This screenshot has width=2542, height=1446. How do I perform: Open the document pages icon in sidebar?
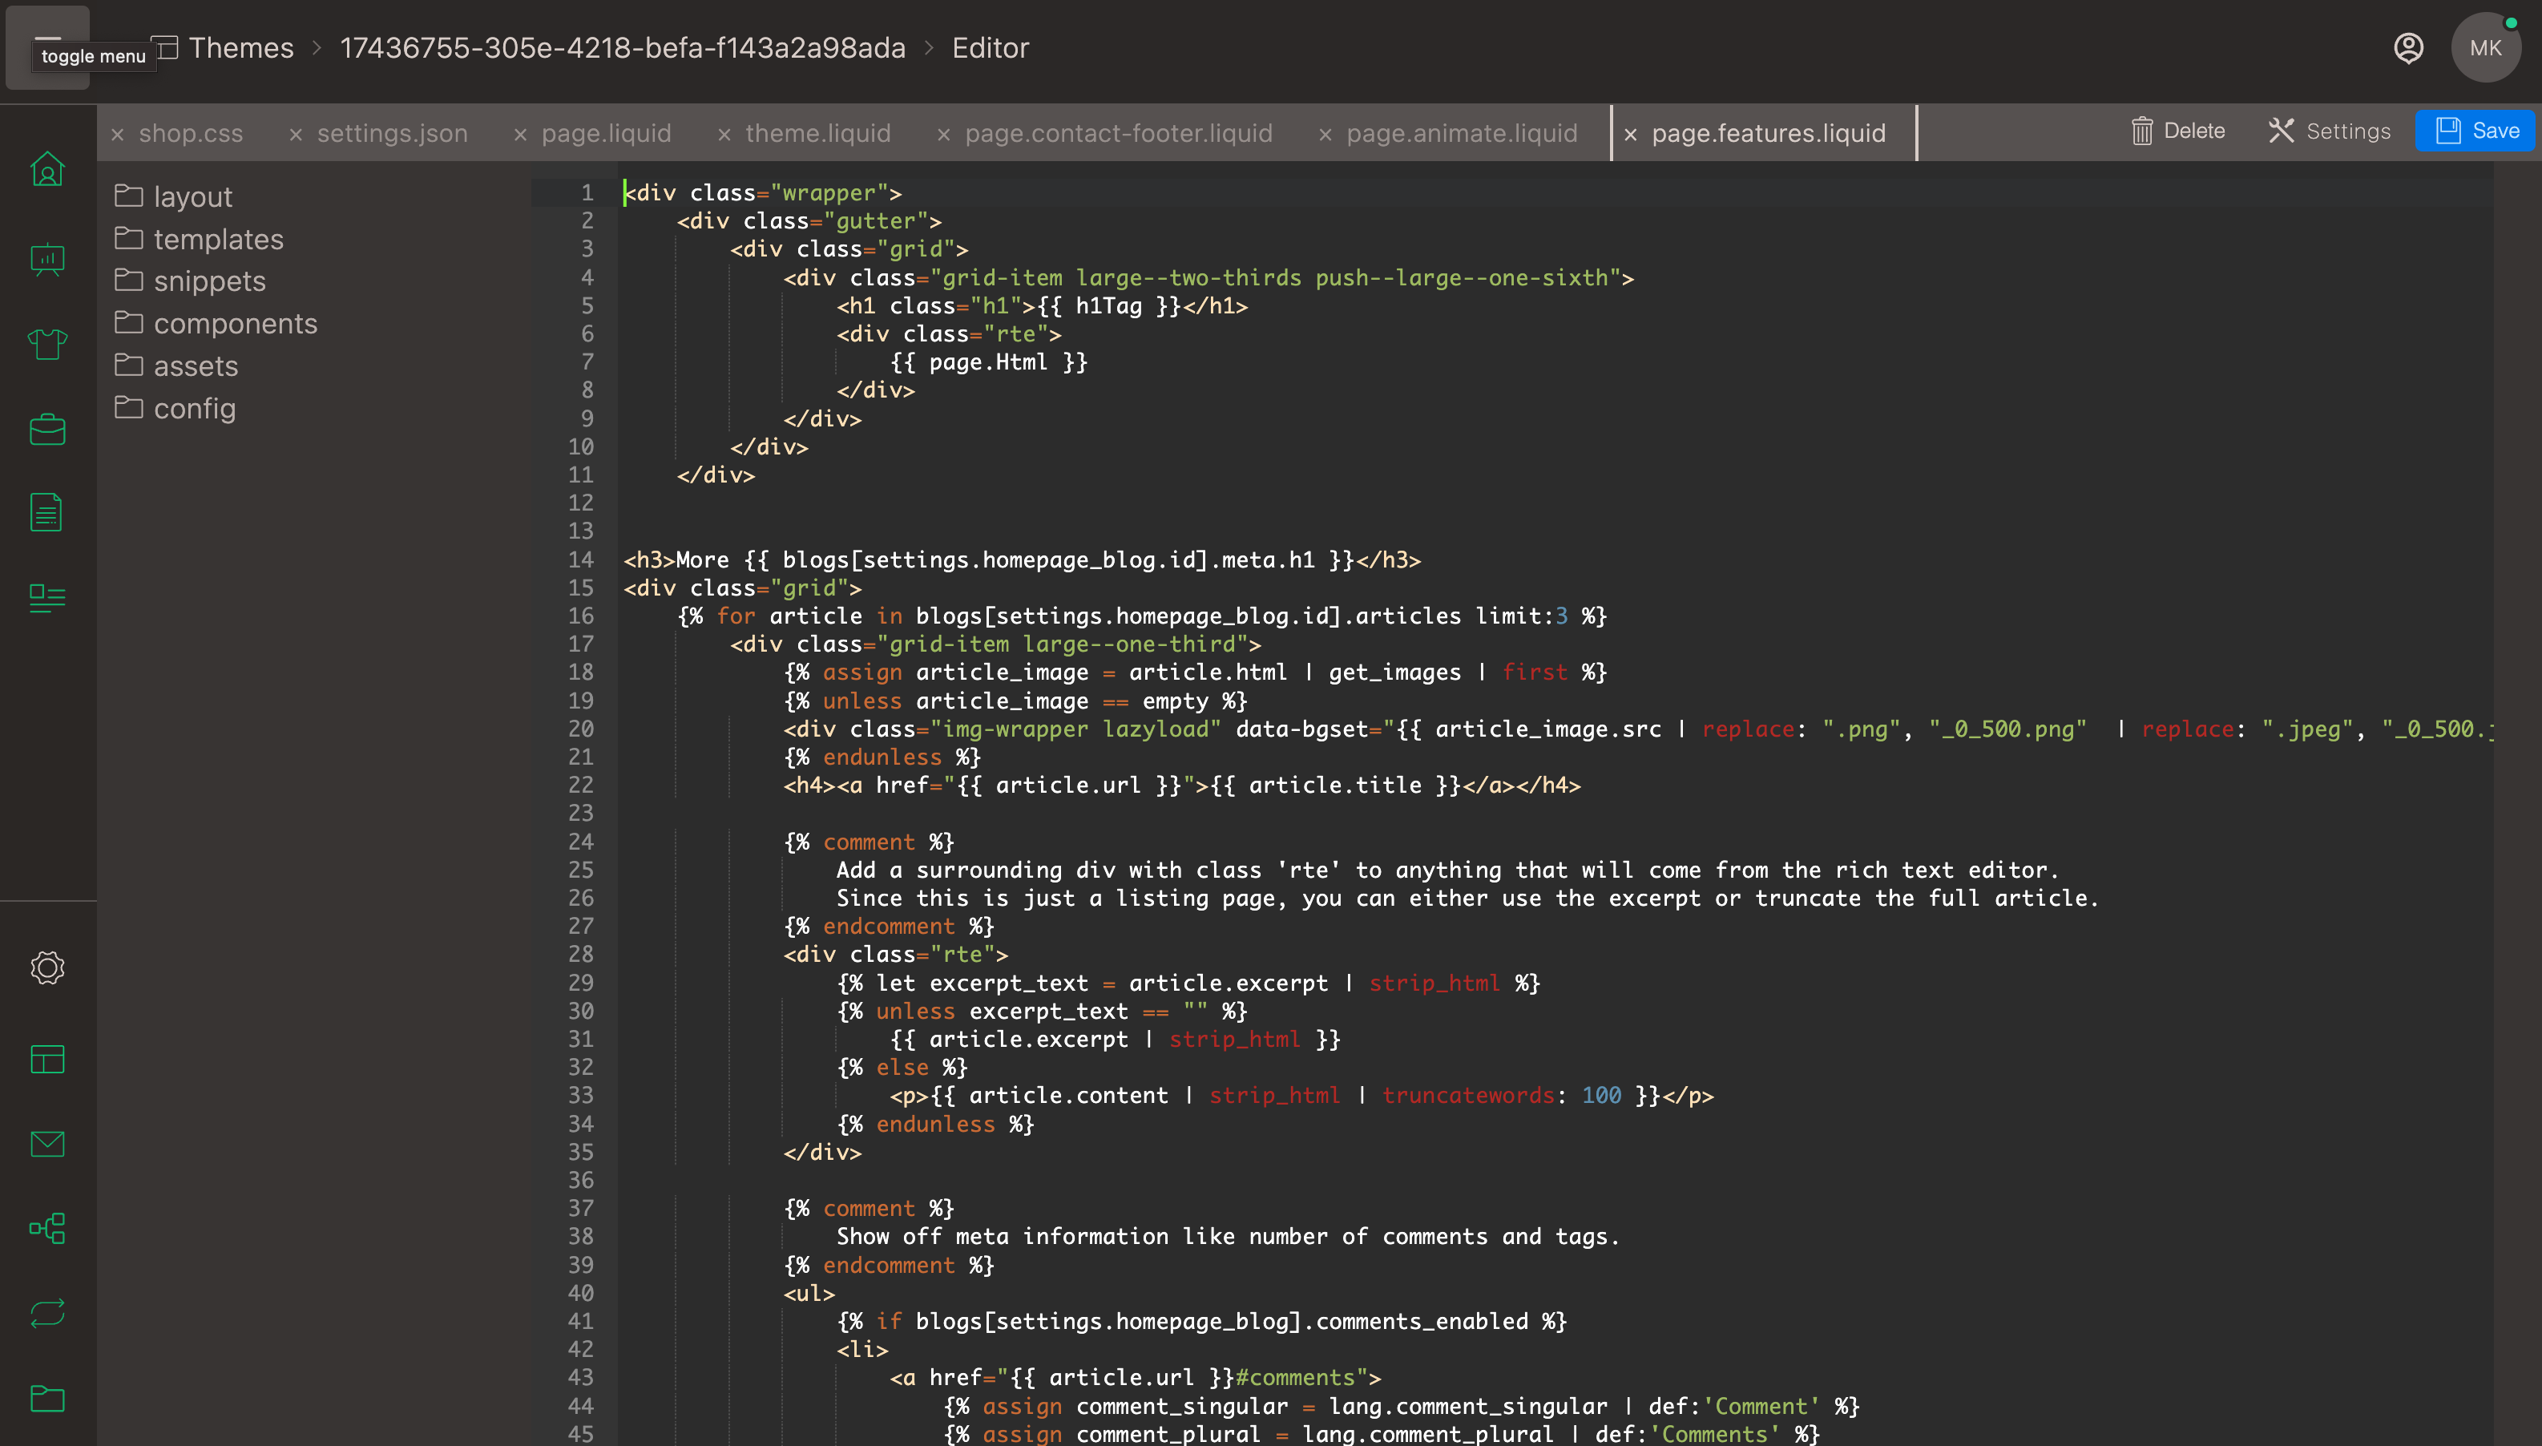click(x=46, y=512)
